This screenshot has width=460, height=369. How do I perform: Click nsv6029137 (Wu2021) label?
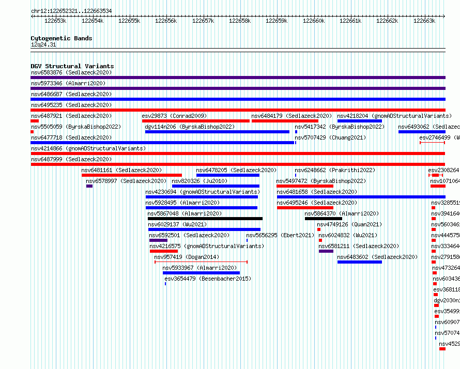(x=177, y=224)
